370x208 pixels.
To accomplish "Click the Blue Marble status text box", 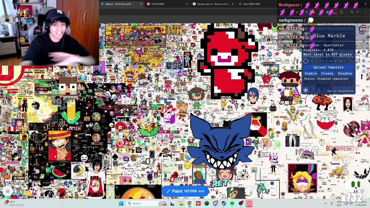I will coord(328,81).
